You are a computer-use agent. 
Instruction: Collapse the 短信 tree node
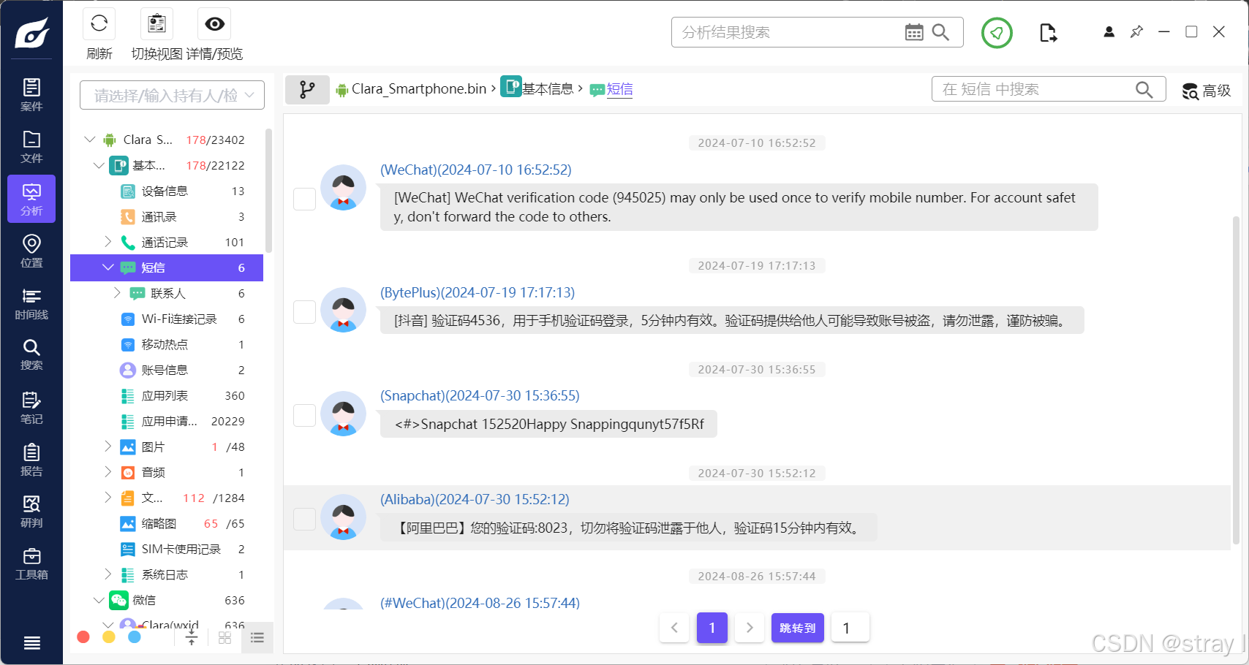pyautogui.click(x=108, y=267)
